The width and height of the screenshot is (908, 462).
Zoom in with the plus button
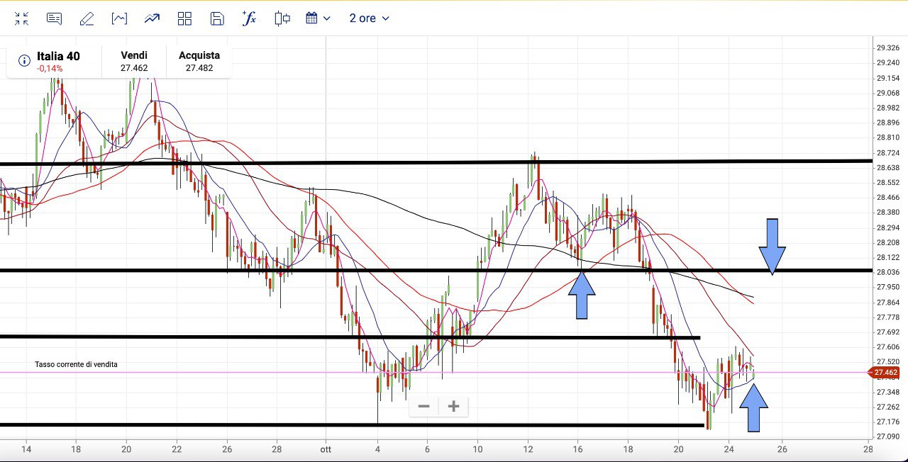454,407
